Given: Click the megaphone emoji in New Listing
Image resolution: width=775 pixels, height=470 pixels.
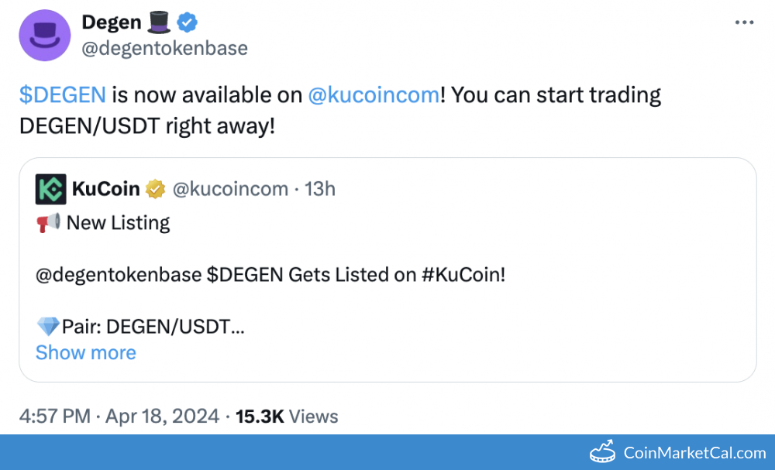Looking at the screenshot, I should 47,222.
